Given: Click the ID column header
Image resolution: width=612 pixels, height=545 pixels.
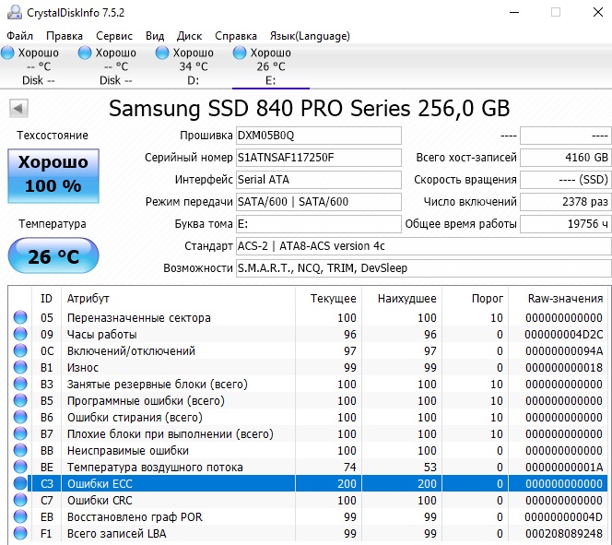Looking at the screenshot, I should coord(46,299).
